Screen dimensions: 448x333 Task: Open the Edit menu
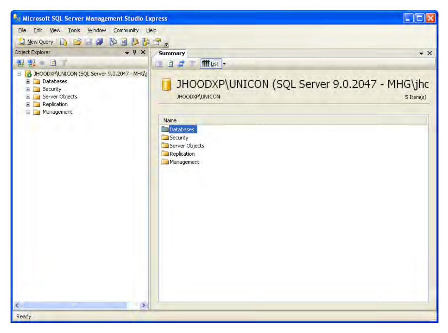click(x=38, y=30)
